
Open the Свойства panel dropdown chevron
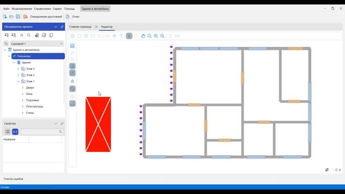[56, 123]
